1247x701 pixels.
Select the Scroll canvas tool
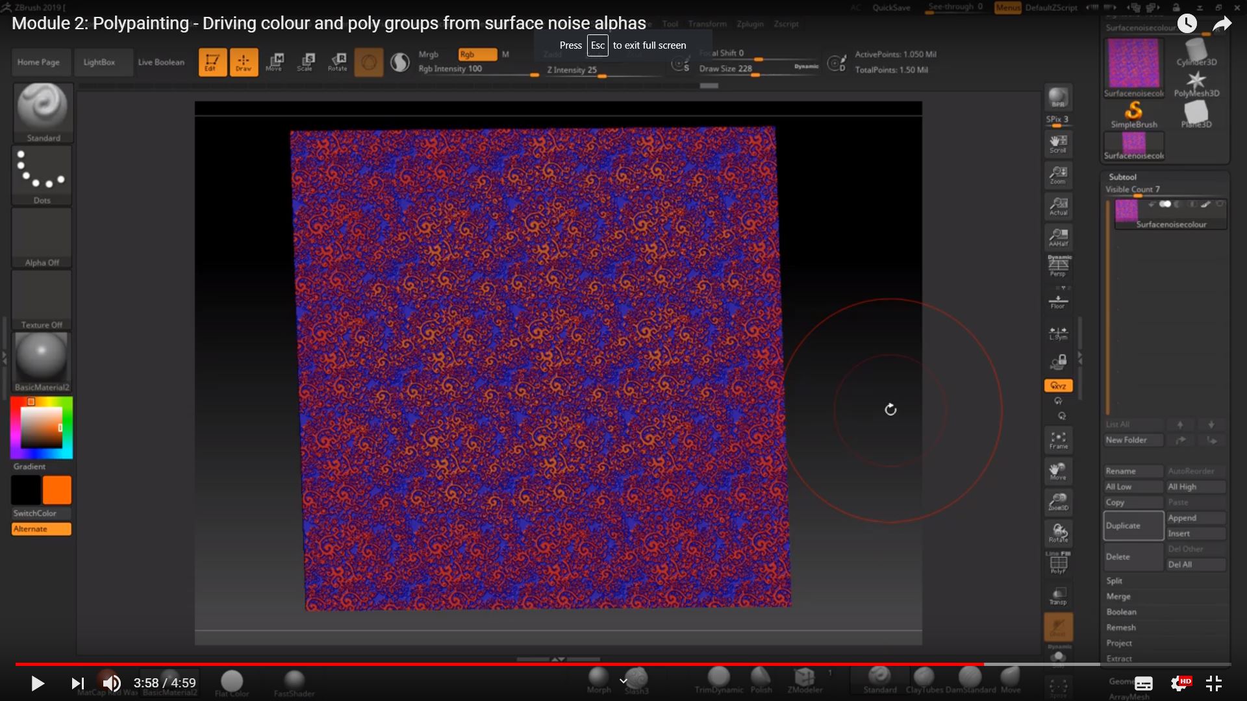point(1058,144)
